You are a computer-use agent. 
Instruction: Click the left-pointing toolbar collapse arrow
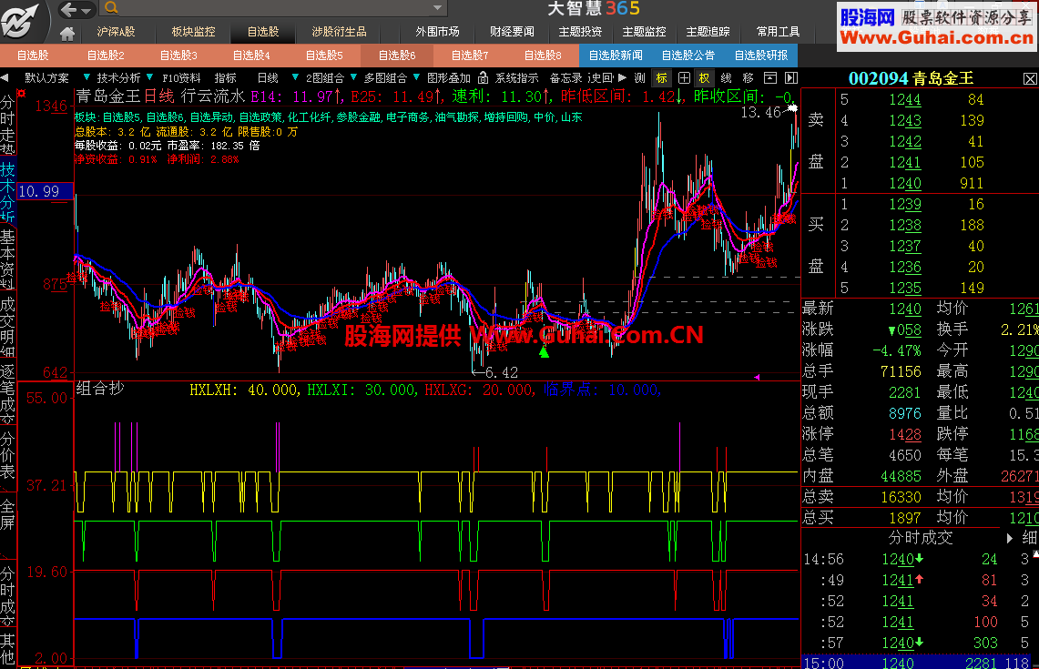5,78
